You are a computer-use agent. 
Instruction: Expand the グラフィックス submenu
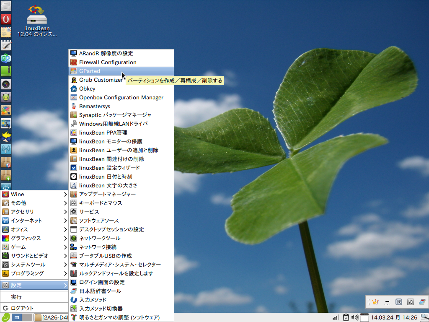pyautogui.click(x=34, y=238)
